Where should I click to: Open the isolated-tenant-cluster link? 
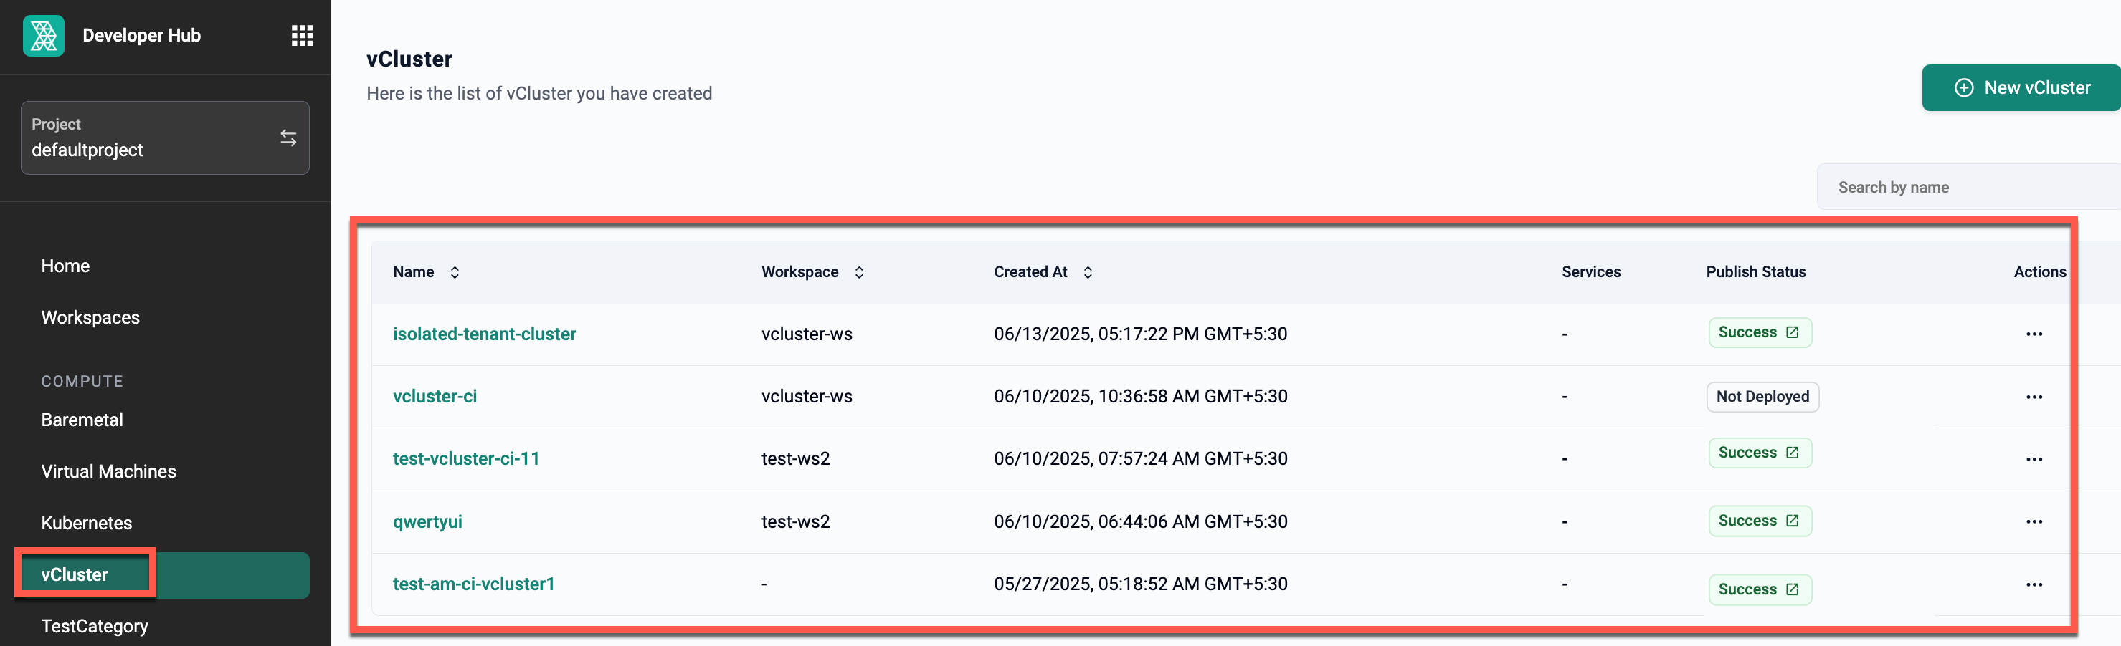(484, 334)
